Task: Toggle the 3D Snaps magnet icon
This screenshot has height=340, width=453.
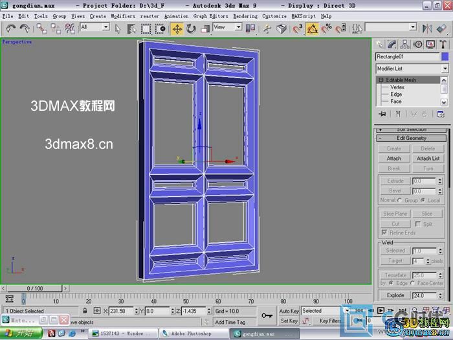Action: point(297,28)
